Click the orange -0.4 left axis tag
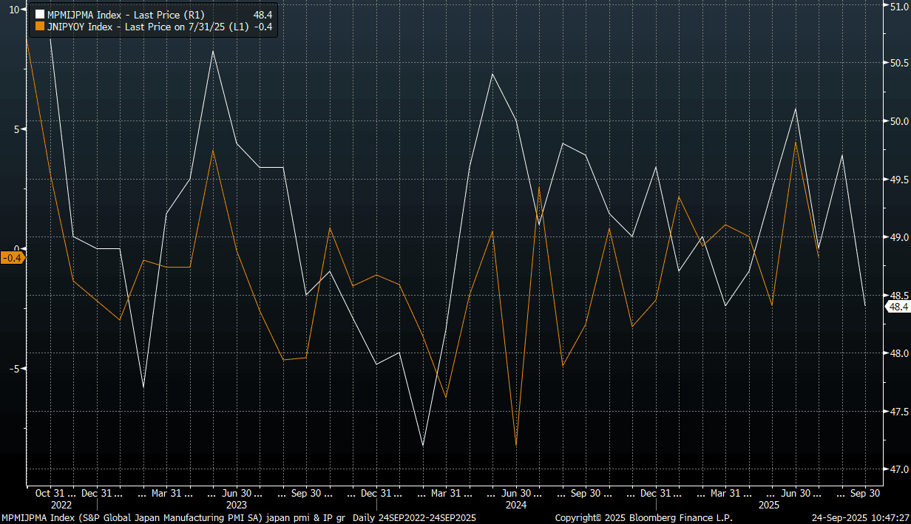 click(x=13, y=258)
